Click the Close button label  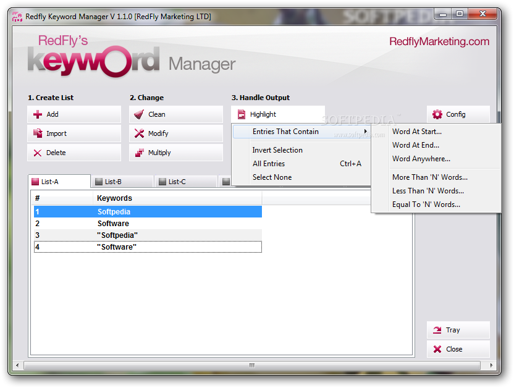454,349
